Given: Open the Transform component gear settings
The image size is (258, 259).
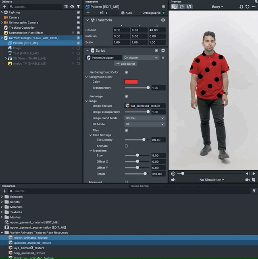Looking at the screenshot, I should click(163, 20).
